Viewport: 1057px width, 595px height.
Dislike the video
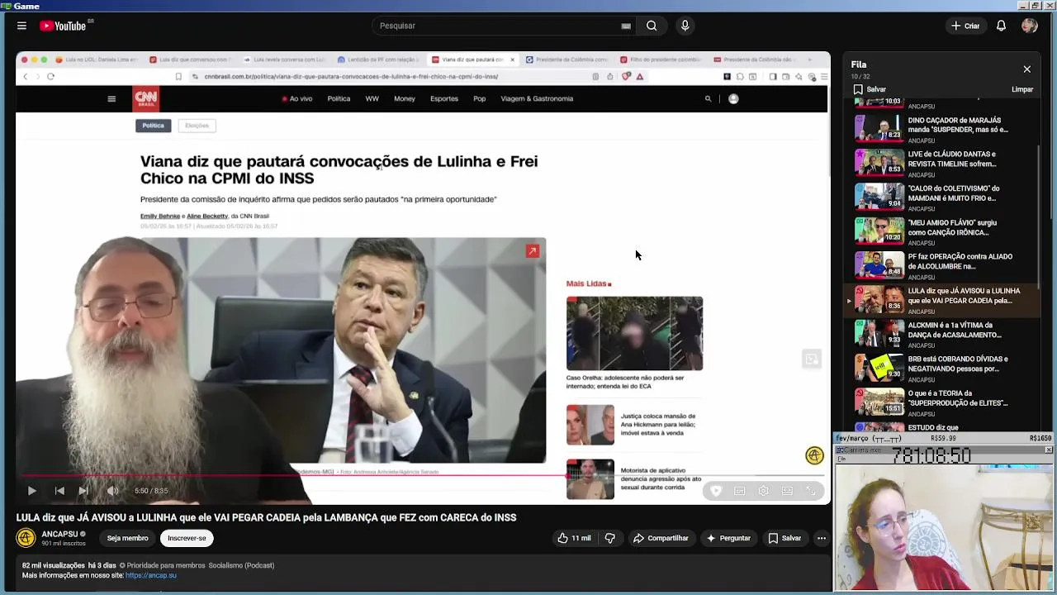tap(609, 538)
